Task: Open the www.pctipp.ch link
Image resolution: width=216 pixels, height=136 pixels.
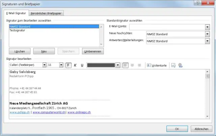Action: click(x=20, y=112)
